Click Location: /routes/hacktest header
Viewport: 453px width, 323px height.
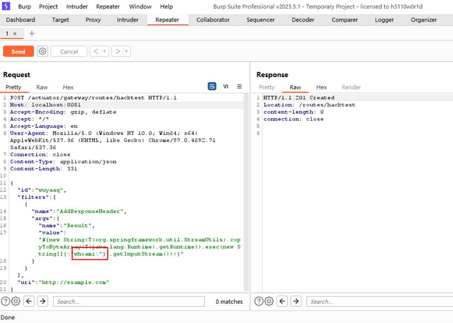309,105
